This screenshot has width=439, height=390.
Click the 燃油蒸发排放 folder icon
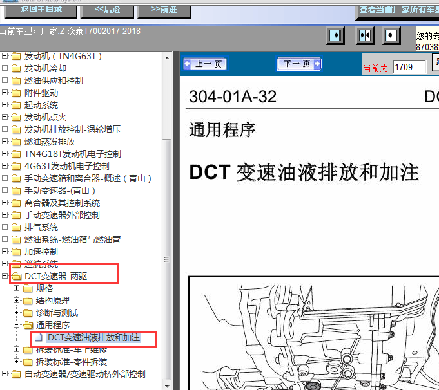click(16, 142)
